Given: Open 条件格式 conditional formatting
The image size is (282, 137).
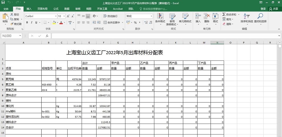Looking at the screenshot, I should (160, 19).
